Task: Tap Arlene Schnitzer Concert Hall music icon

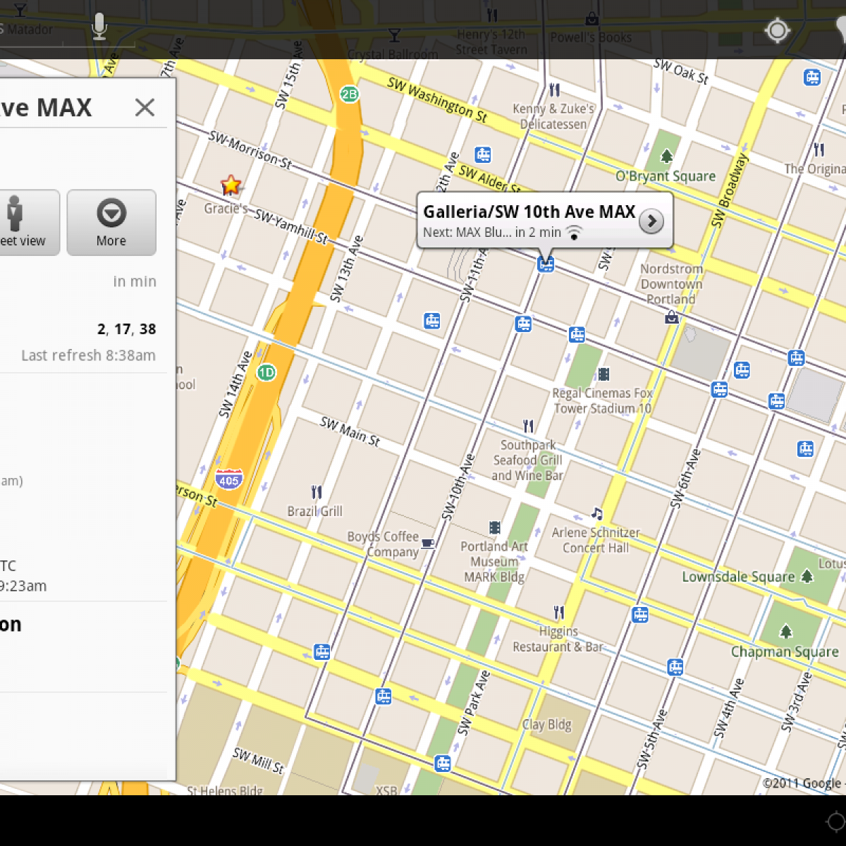Action: point(596,513)
